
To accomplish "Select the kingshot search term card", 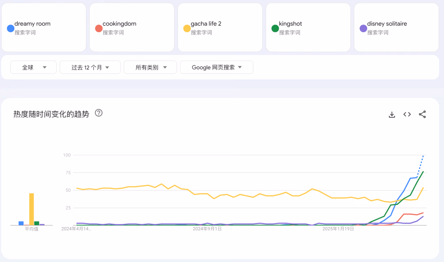I will click(308, 28).
